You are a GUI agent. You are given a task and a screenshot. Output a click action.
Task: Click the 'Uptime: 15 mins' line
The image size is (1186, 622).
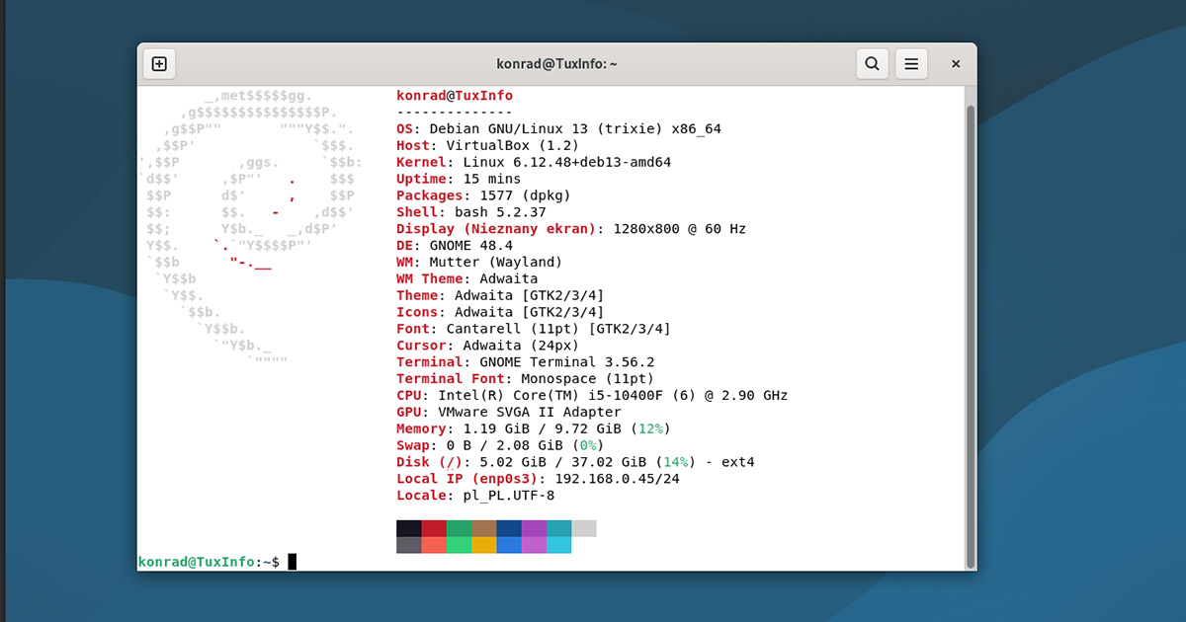click(x=459, y=180)
